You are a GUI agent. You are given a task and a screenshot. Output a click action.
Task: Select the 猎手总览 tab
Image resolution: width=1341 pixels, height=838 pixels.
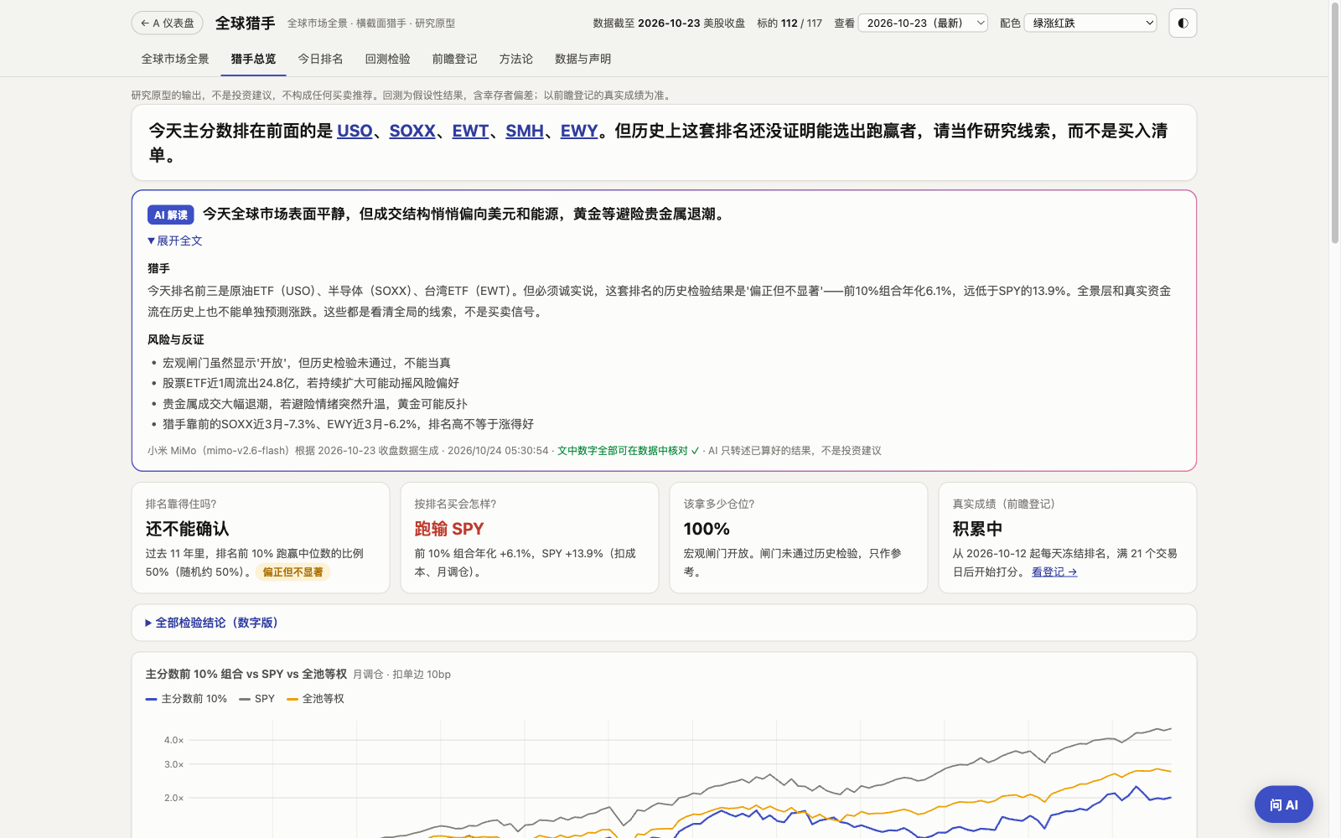pos(253,59)
